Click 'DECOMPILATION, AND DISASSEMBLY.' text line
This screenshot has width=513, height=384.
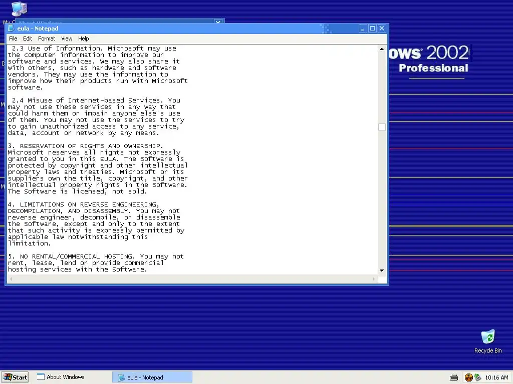69,211
